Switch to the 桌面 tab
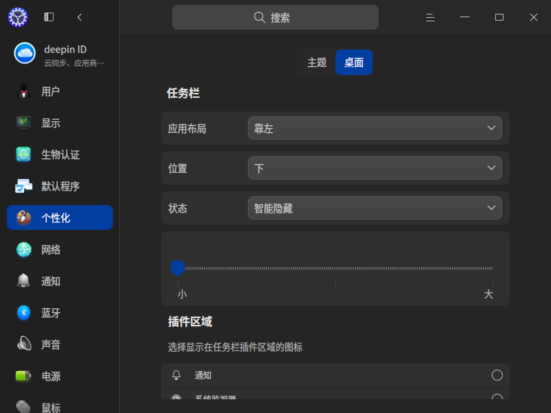Viewport: 551px width, 413px height. [x=354, y=63]
